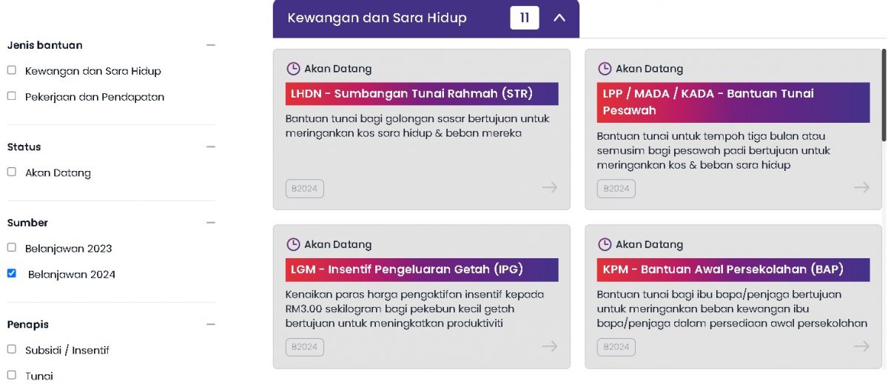888x384 pixels.
Task: Click the arrow icon on the LGM IPG card
Action: click(x=549, y=346)
